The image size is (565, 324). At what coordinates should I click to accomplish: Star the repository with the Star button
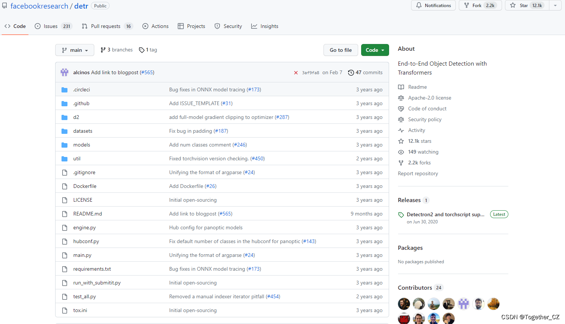527,5
